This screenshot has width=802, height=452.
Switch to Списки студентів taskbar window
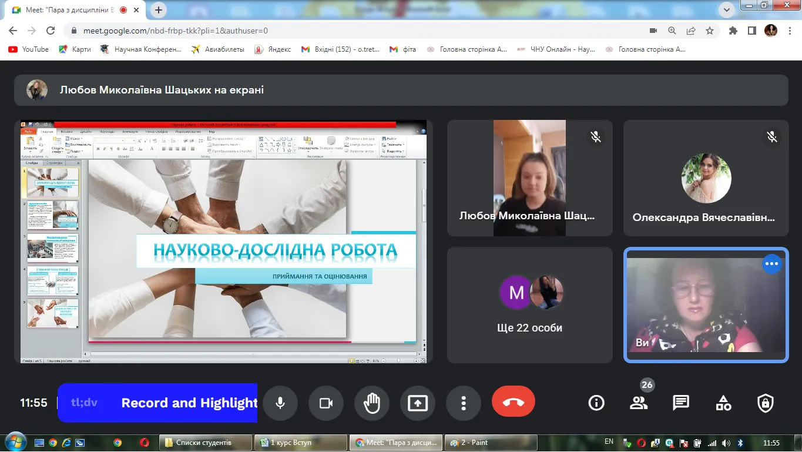[x=206, y=443]
